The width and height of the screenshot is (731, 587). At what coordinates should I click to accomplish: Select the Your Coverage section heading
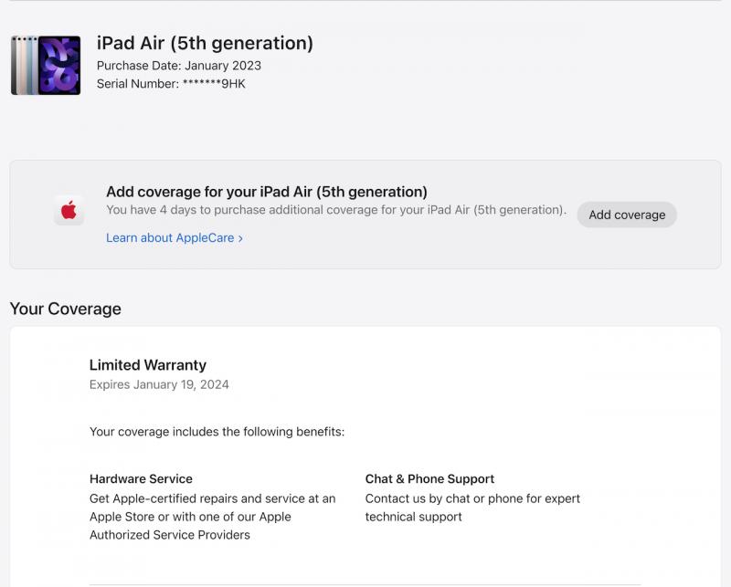point(65,309)
